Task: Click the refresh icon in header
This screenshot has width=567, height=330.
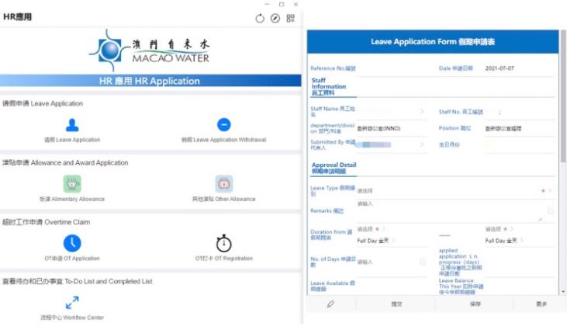Action: [x=260, y=18]
